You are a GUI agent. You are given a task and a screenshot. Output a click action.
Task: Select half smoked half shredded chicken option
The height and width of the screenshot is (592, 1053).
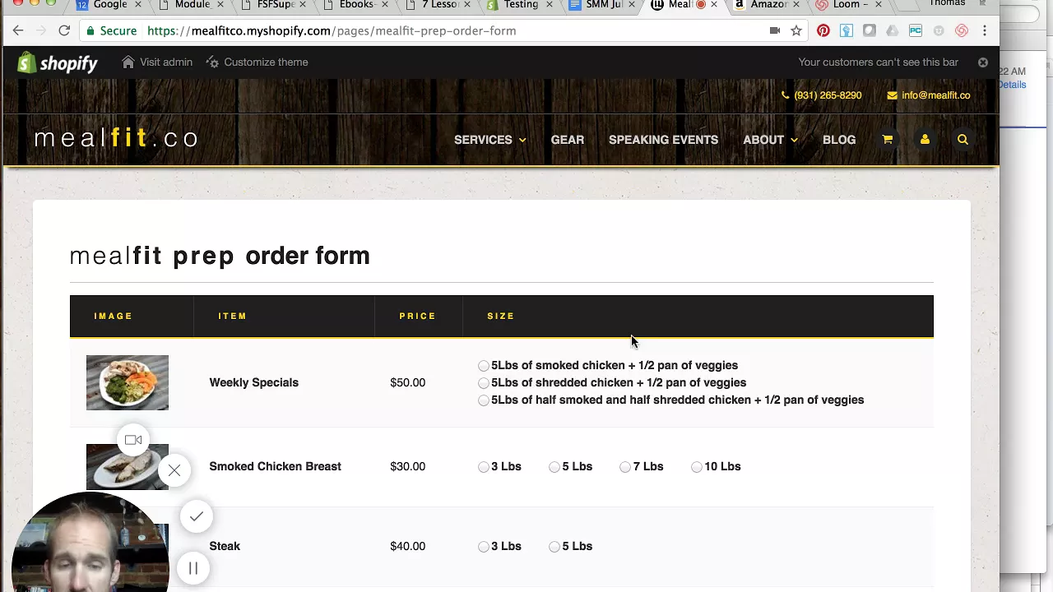(484, 400)
